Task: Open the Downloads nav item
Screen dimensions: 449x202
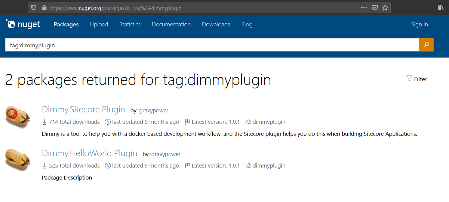Action: tap(216, 25)
